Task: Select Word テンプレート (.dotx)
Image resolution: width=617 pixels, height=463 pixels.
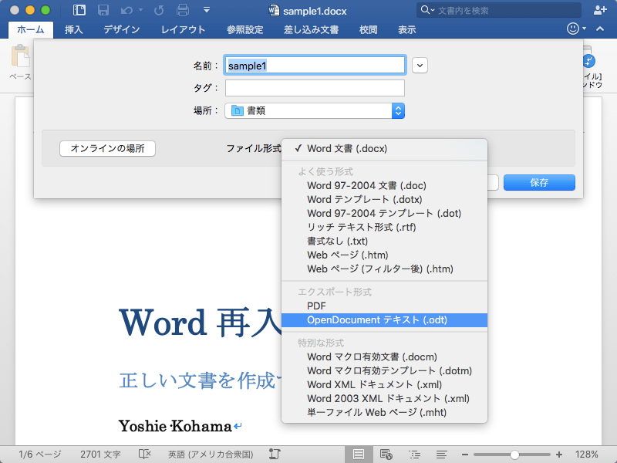Action: click(x=384, y=199)
